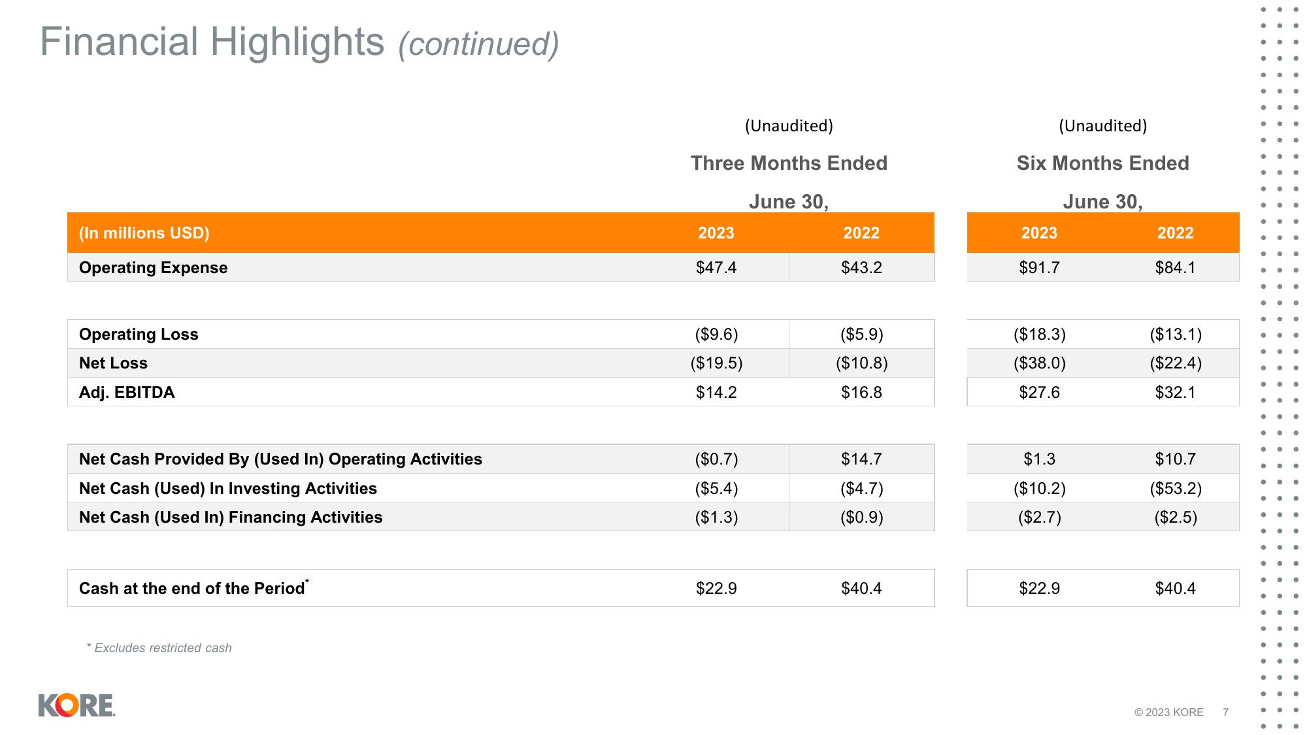The image size is (1307, 735).
Task: Click "$40.4" in the Three Months Ended table
Action: click(861, 589)
